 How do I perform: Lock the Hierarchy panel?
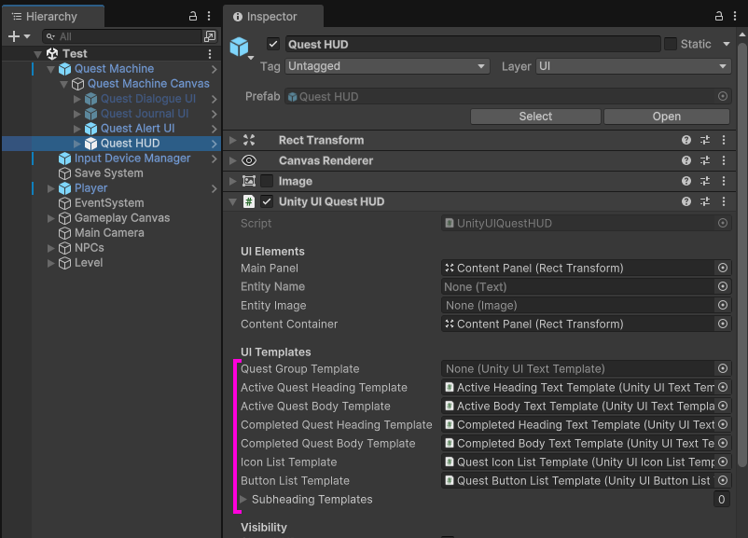click(193, 16)
